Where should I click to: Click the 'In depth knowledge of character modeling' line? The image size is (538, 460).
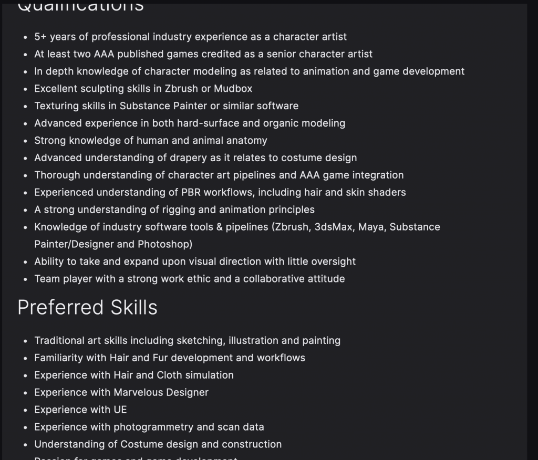pos(249,71)
